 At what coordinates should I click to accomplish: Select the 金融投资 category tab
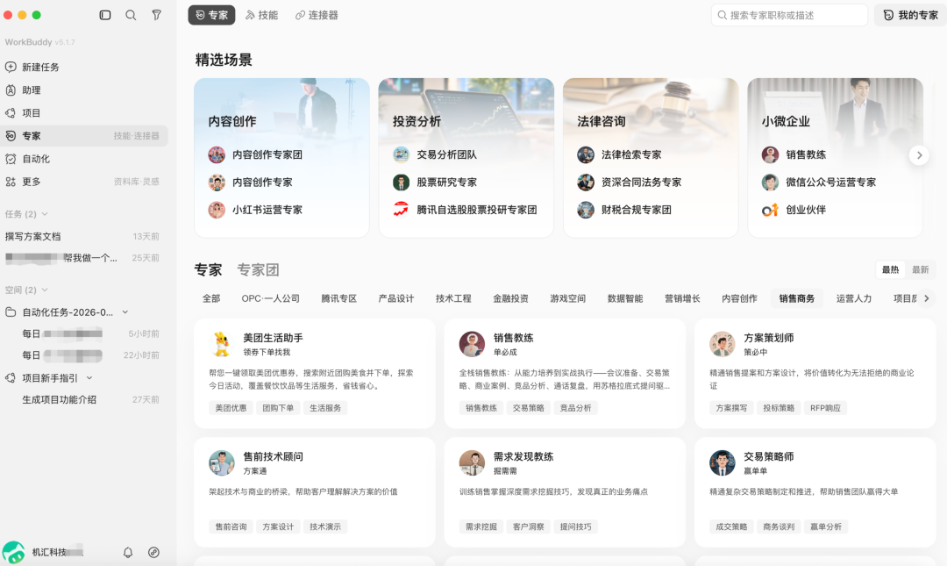pyautogui.click(x=511, y=298)
